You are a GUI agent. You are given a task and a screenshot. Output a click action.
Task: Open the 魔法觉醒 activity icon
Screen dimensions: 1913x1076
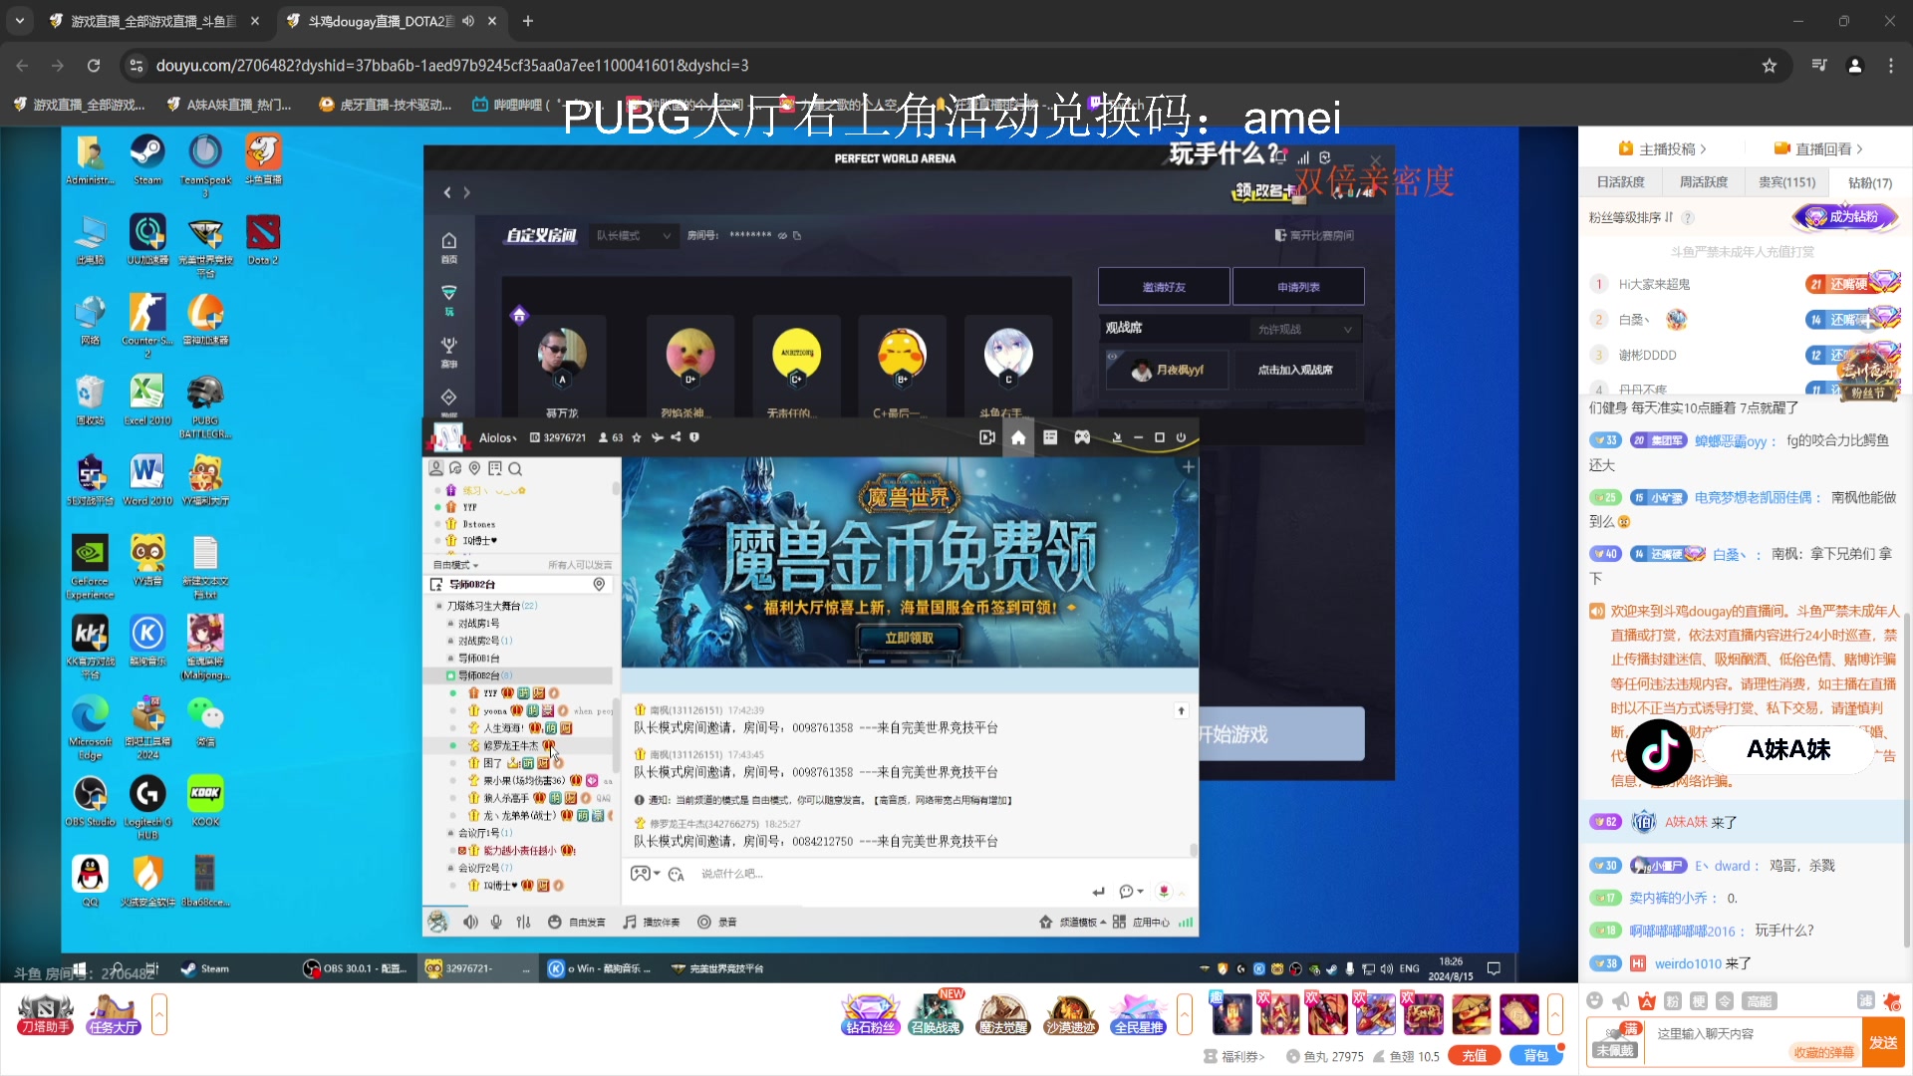tap(1003, 1015)
